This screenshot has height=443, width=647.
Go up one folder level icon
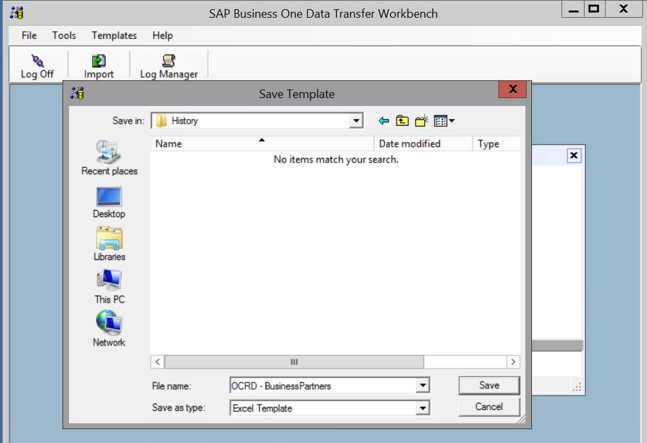tap(402, 120)
